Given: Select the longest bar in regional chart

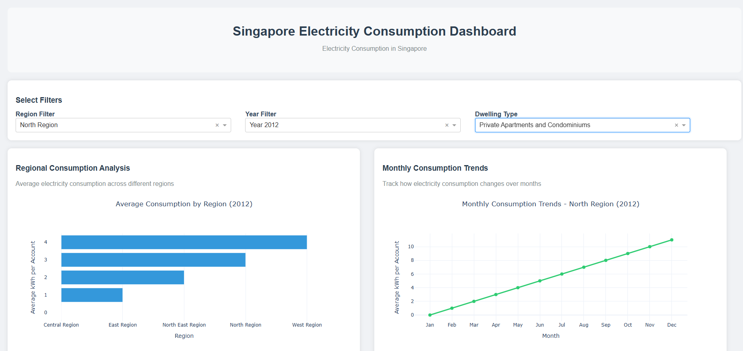Looking at the screenshot, I should pos(184,242).
